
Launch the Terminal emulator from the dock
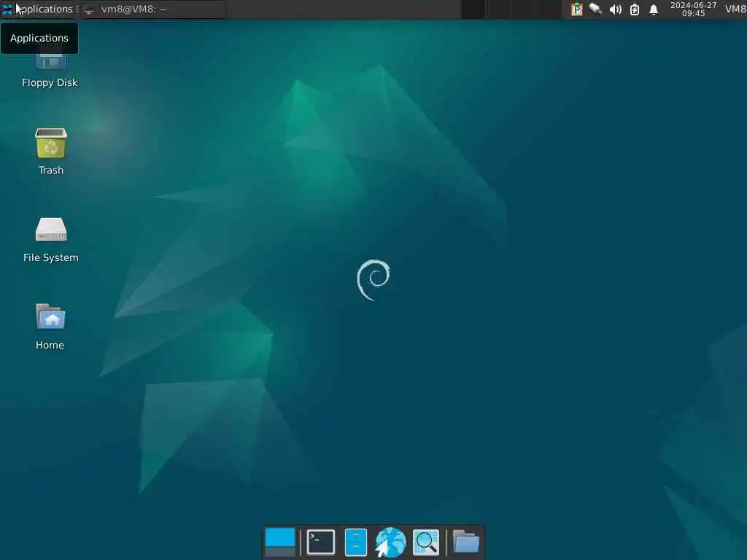tap(321, 542)
